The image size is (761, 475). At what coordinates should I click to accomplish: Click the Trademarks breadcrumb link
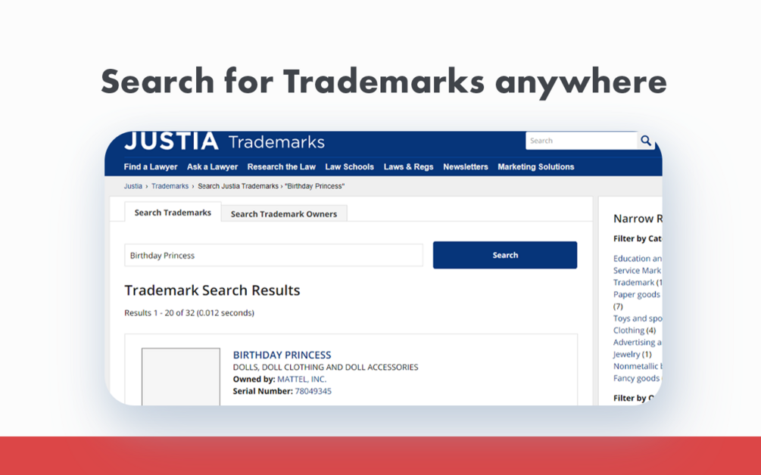170,186
